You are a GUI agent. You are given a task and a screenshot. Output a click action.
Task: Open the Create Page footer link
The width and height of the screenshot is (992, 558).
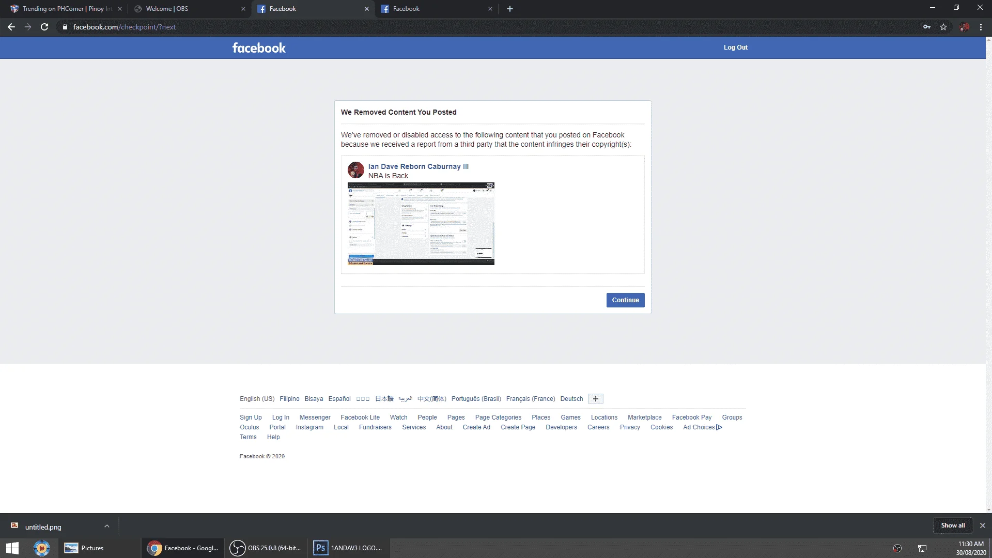tap(518, 427)
